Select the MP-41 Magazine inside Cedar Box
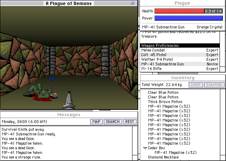The height and width of the screenshot is (161, 226). (x=176, y=152)
